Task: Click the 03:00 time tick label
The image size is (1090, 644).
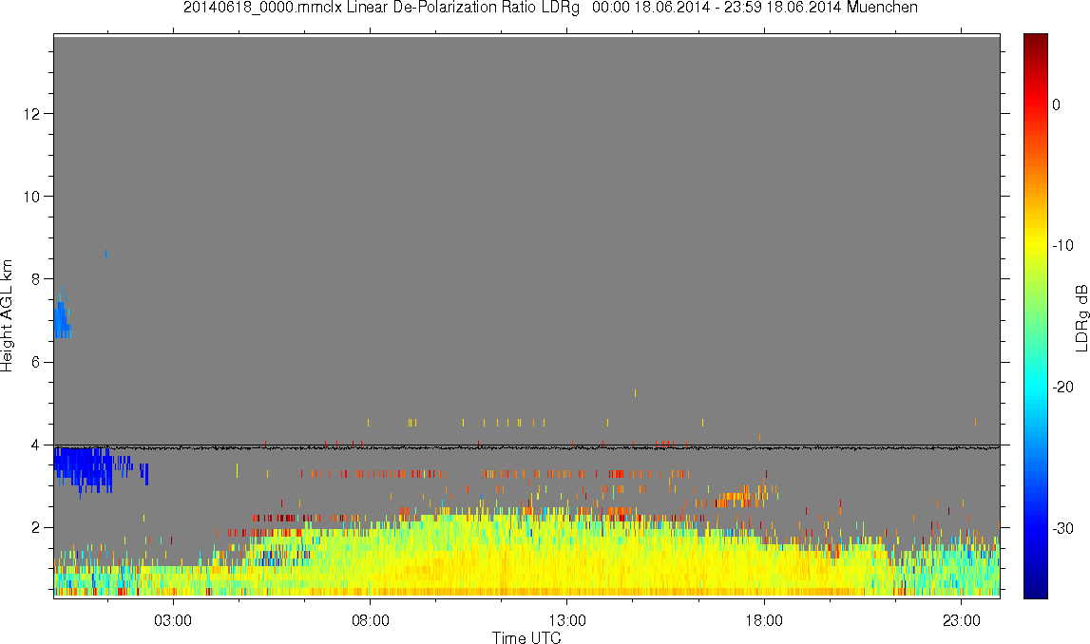Action: [x=172, y=620]
